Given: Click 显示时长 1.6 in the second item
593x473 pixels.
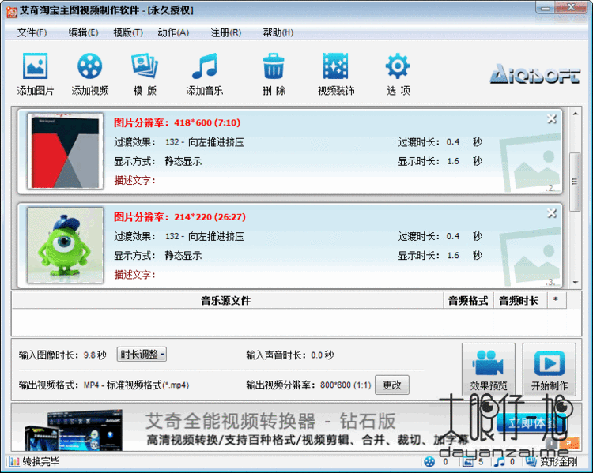Looking at the screenshot, I should [453, 256].
